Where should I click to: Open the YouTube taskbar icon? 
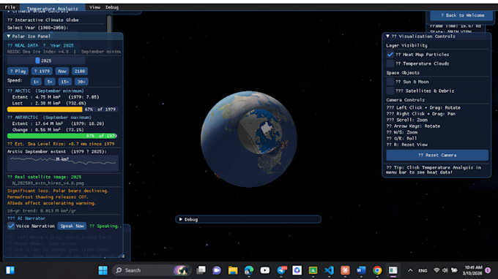[x=265, y=270]
